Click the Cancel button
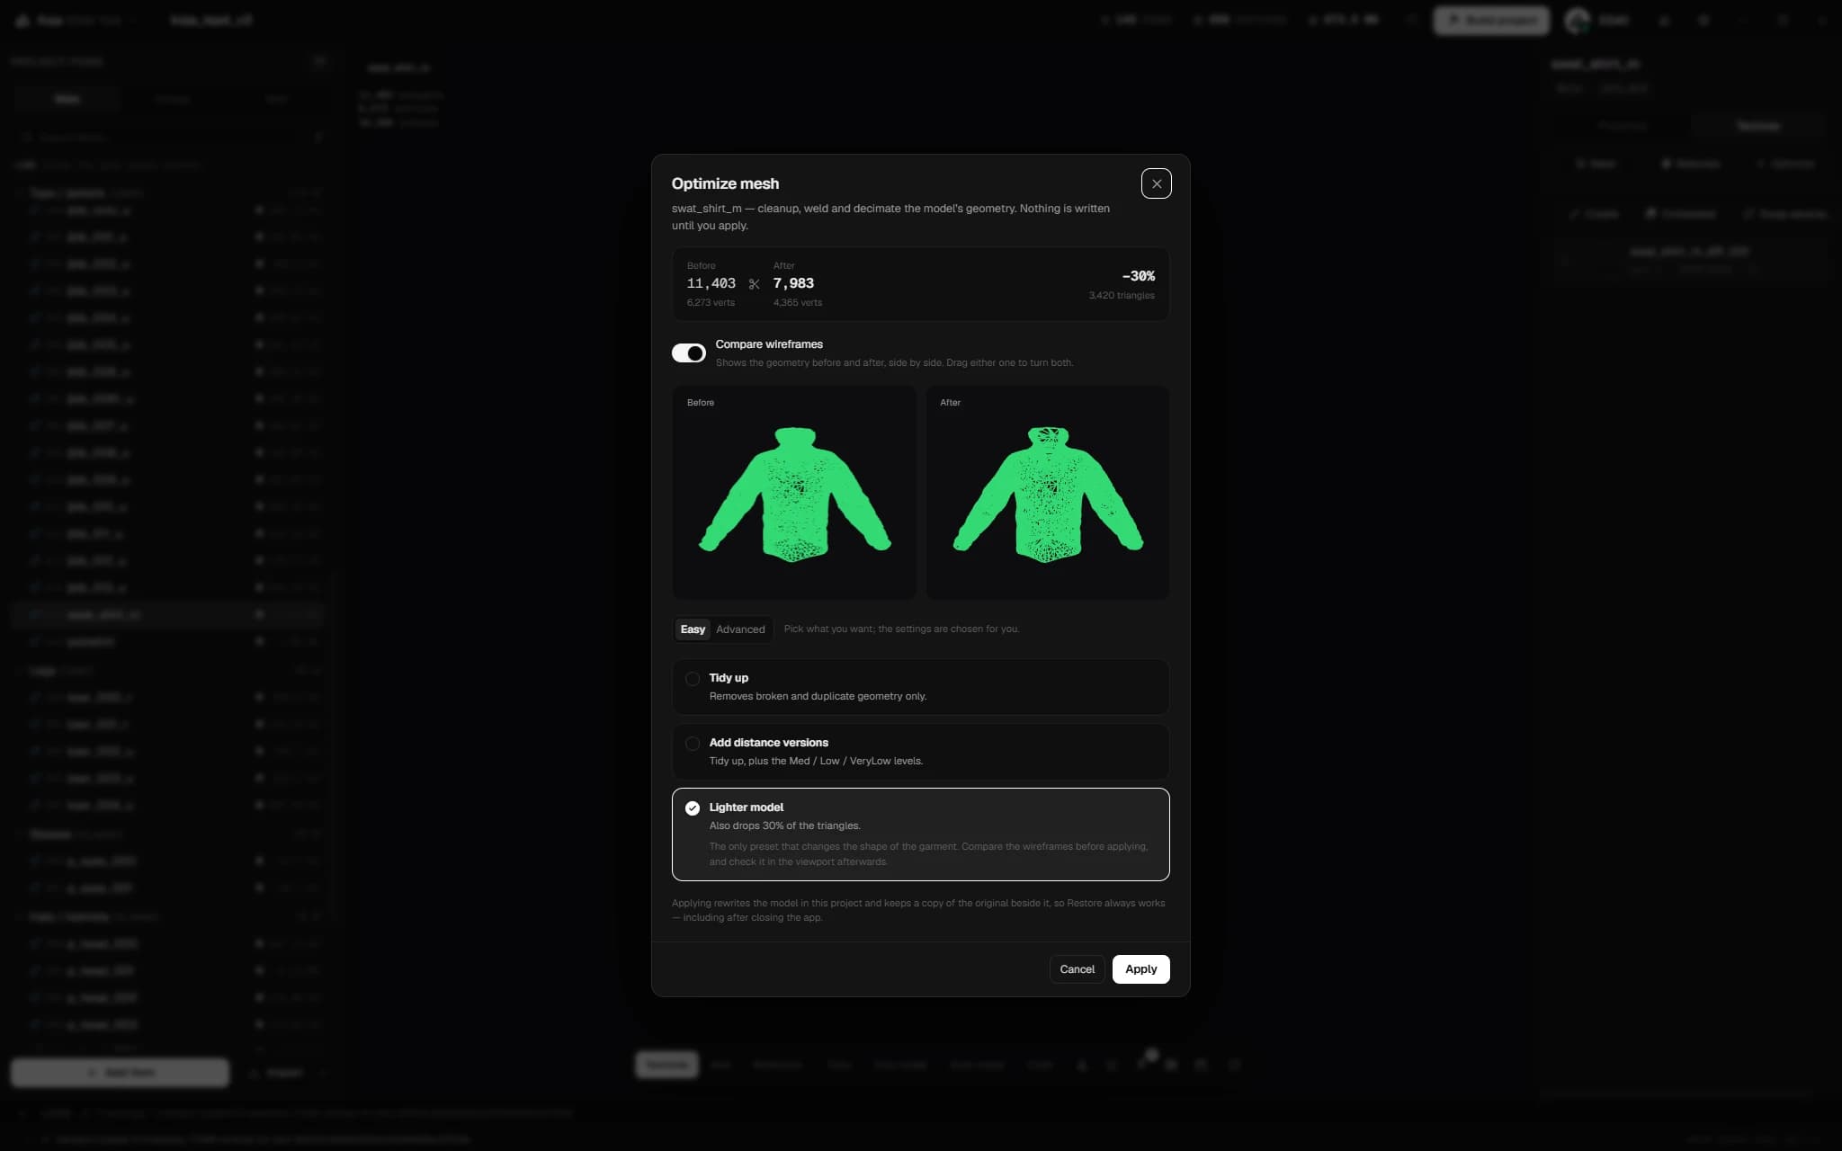Screen dimensions: 1842x1151 pos(1077,969)
